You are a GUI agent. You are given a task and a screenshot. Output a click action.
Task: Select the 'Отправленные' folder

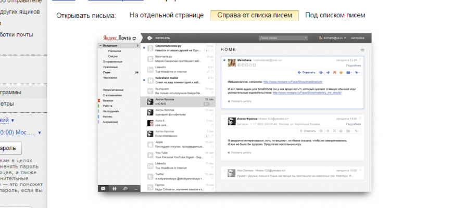click(x=112, y=61)
